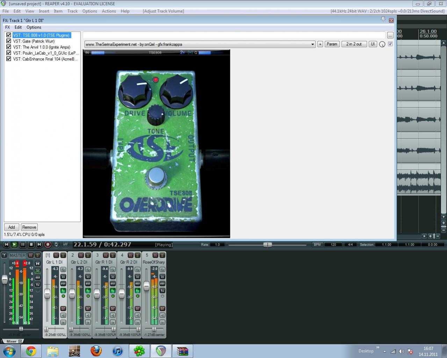Go to project start in transport

coord(6,245)
